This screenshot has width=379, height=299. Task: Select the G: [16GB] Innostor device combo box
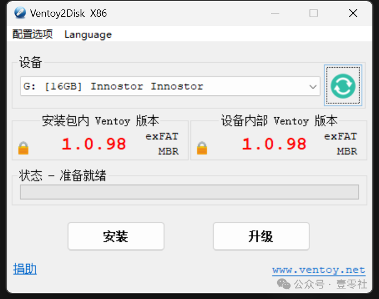tap(170, 86)
